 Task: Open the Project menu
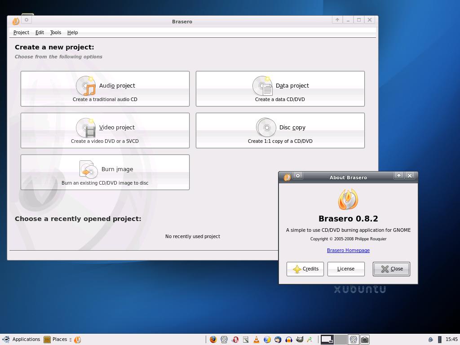click(x=21, y=32)
